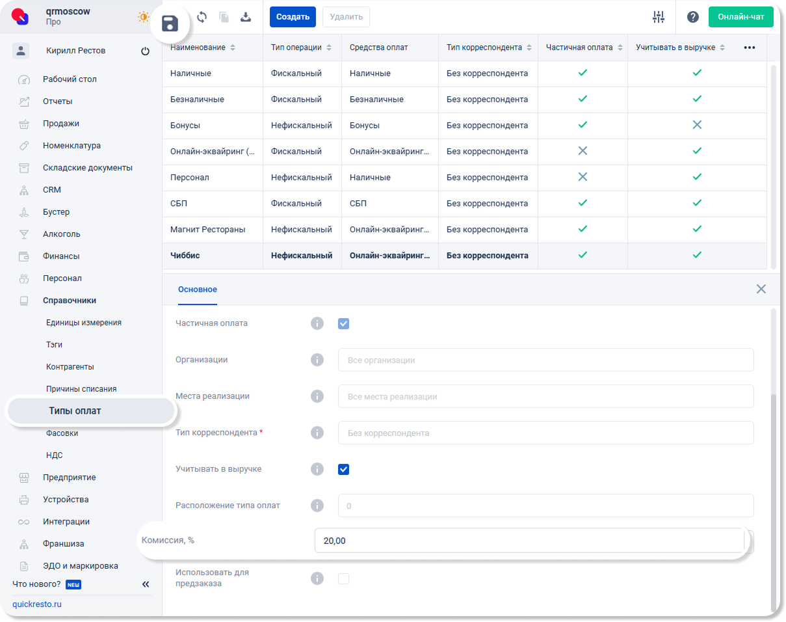Uncheck the Учитывать в выручке checkbox
786x622 pixels.
343,469
